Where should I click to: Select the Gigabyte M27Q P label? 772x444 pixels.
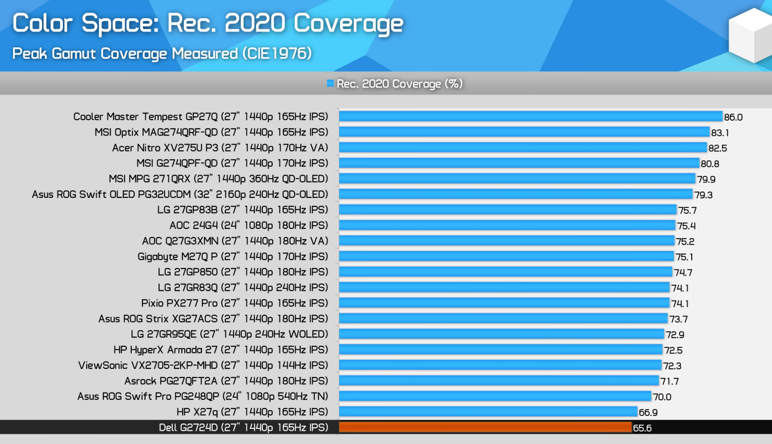pos(233,257)
